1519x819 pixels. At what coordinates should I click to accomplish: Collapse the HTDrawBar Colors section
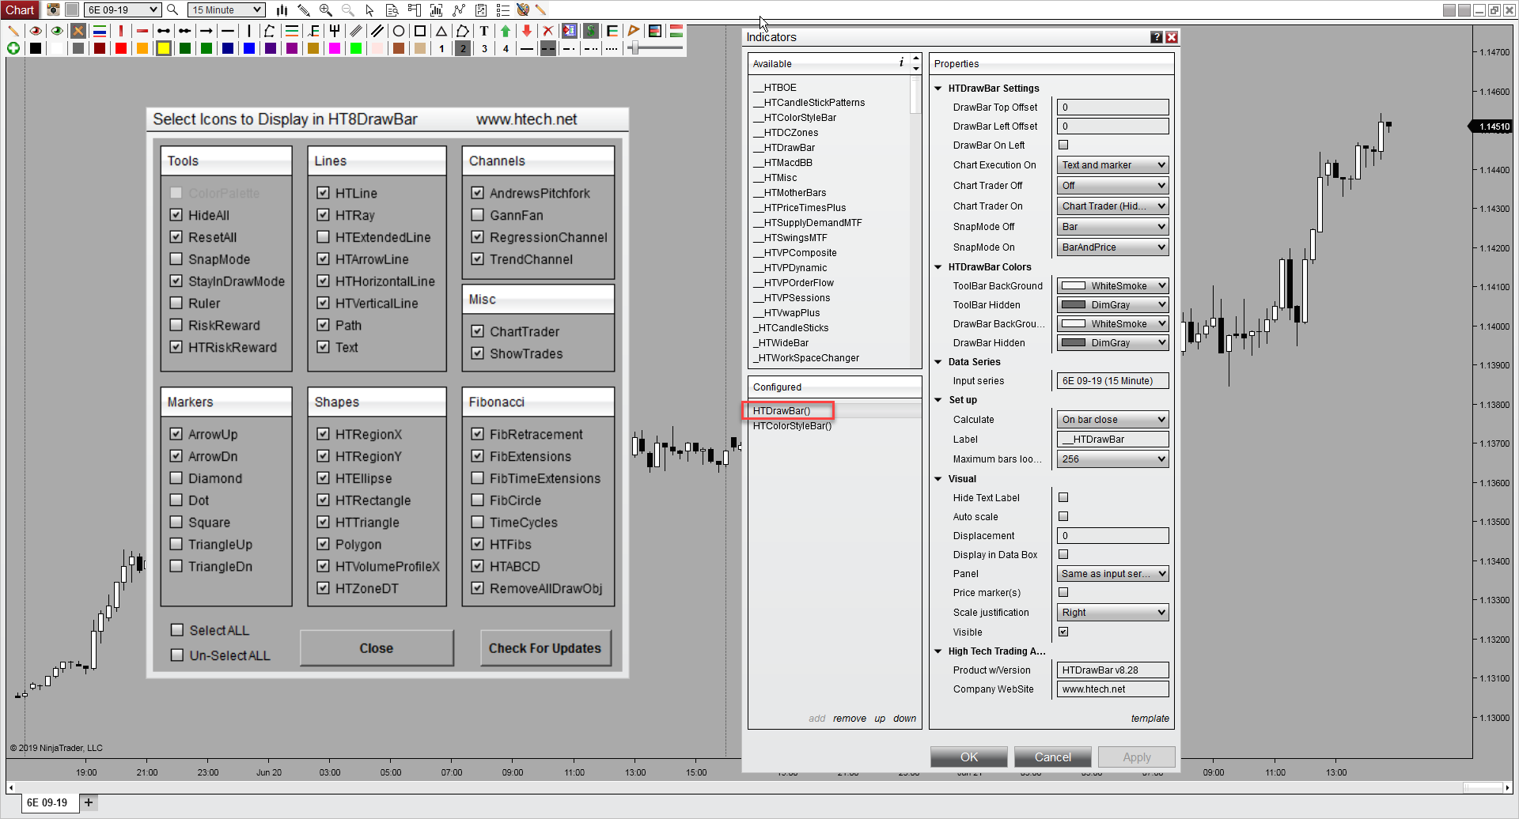coord(938,267)
